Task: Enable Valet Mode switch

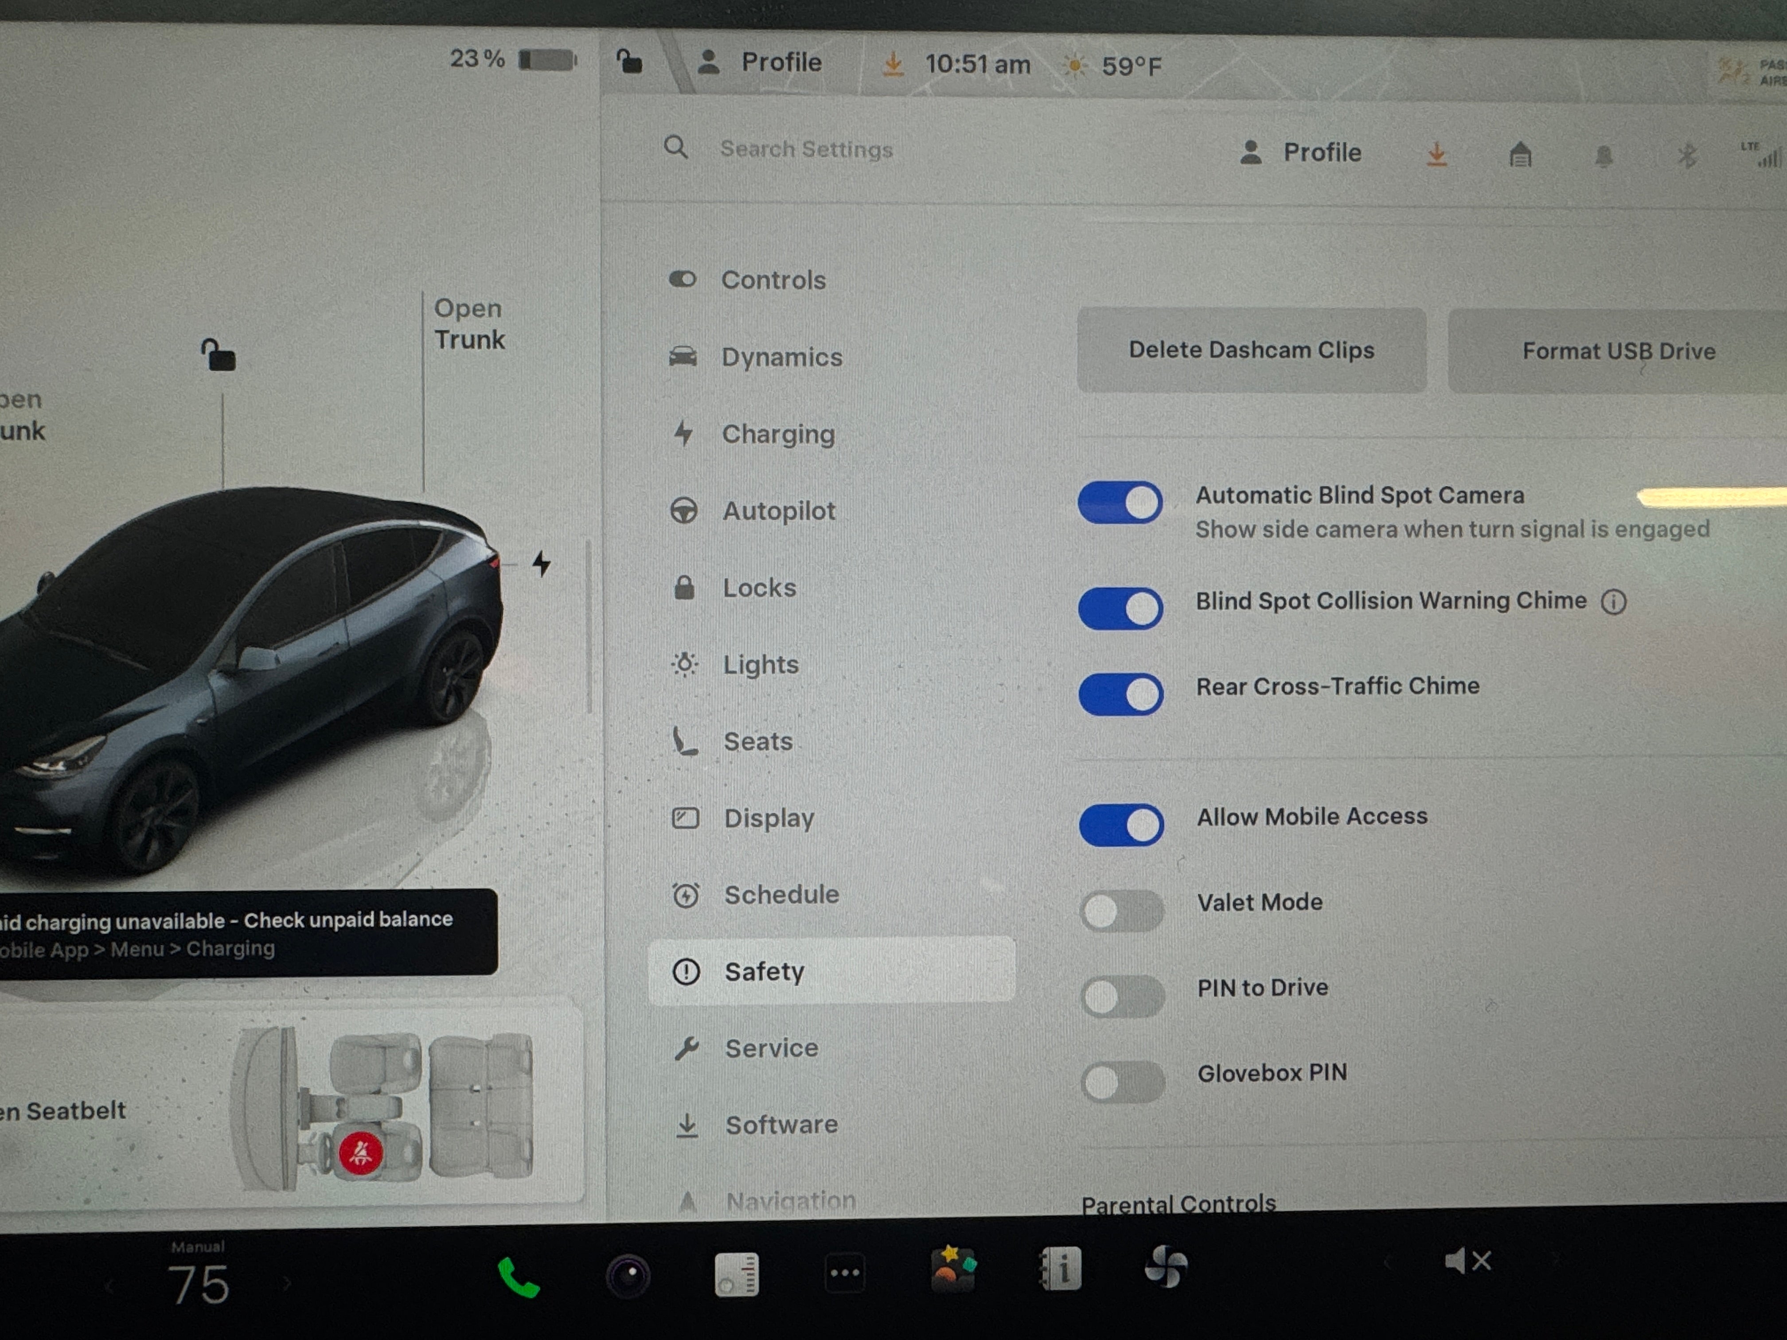Action: 1121,911
